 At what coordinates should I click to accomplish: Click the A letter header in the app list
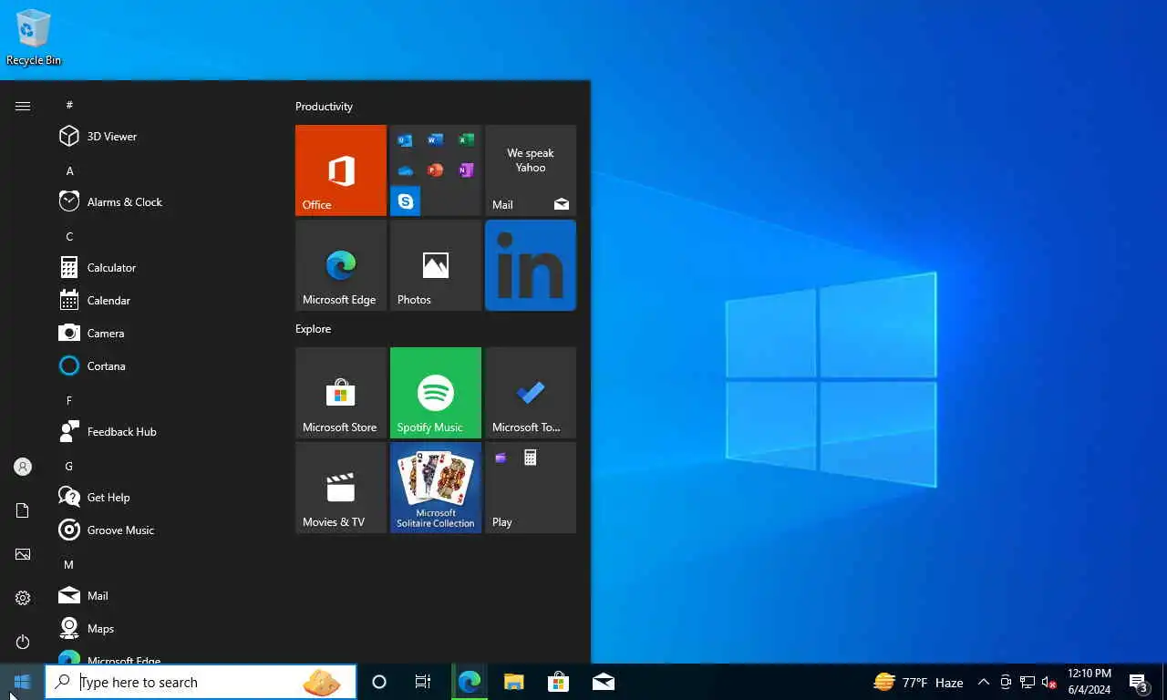(x=69, y=170)
